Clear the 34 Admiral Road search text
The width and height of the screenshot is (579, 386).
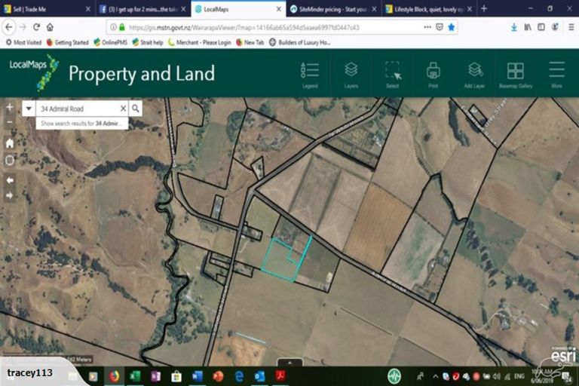tap(123, 109)
